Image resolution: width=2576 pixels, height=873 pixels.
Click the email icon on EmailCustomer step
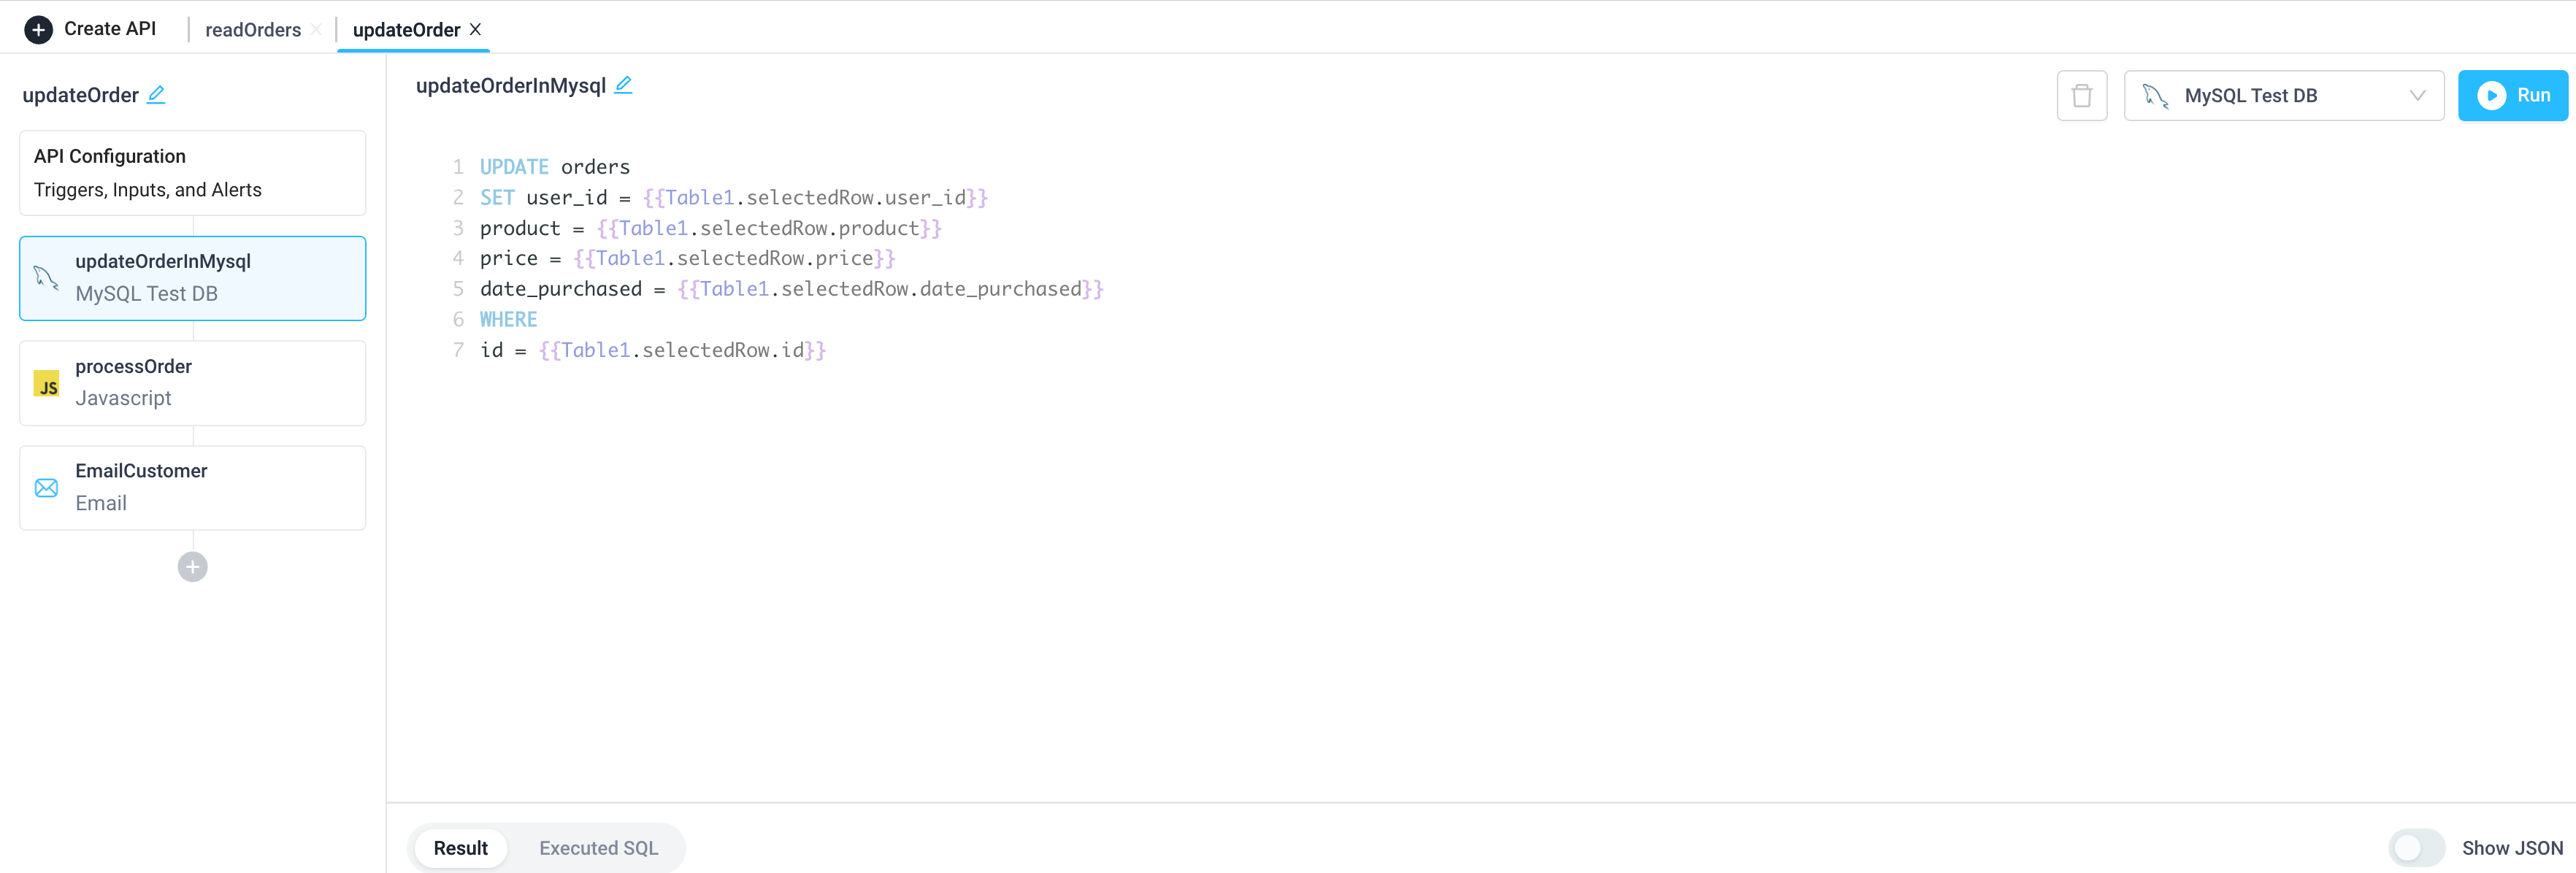(46, 487)
